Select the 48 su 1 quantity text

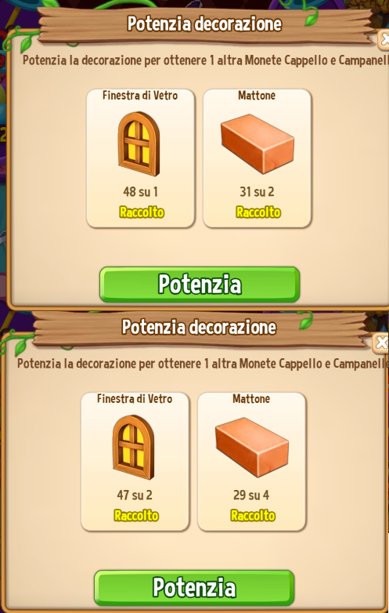point(140,192)
